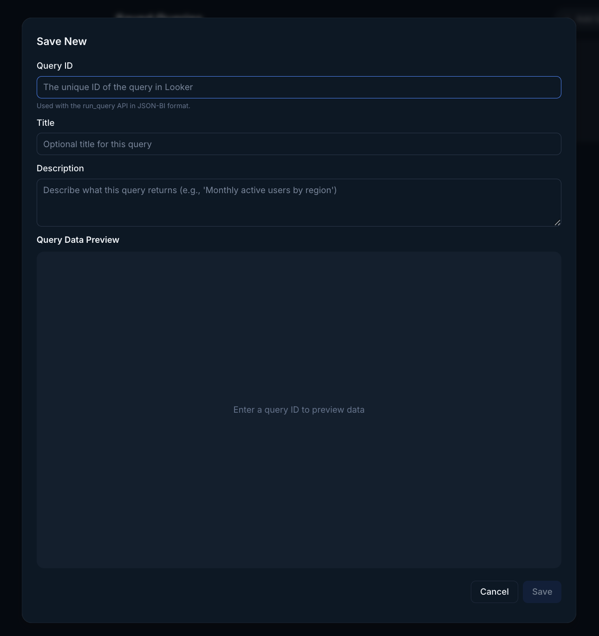Click the 'Query ID' field label
Viewport: 599px width, 636px height.
(54, 65)
